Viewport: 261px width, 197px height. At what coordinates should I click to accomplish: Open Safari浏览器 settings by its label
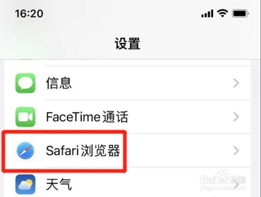[83, 151]
